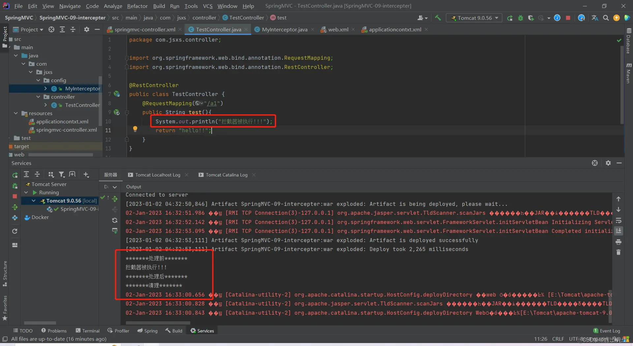The height and width of the screenshot is (346, 633).
Task: Collapse all in Project panel toolbar
Action: click(x=73, y=29)
